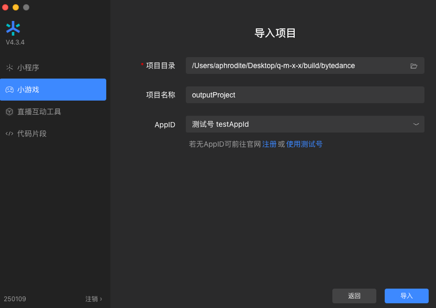This screenshot has height=308, width=436.
Task: Open the 测试号 testAppId combo box
Action: [x=305, y=124]
